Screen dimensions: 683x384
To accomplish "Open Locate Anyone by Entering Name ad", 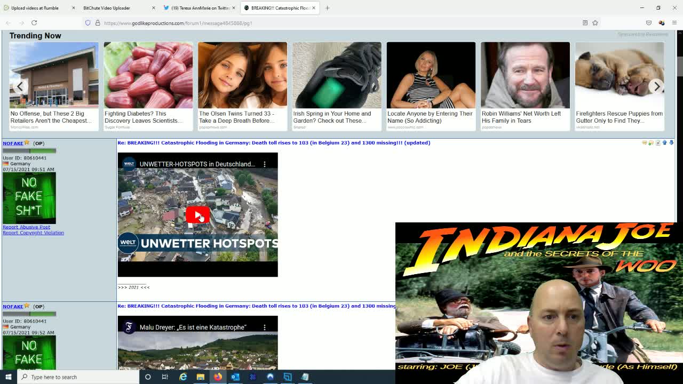I will click(431, 86).
